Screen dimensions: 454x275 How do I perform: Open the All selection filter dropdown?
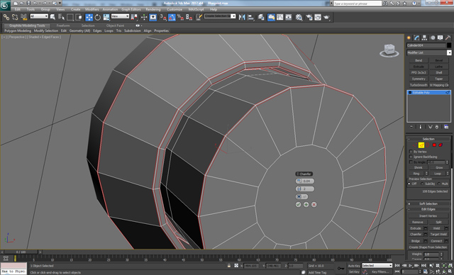click(x=39, y=16)
